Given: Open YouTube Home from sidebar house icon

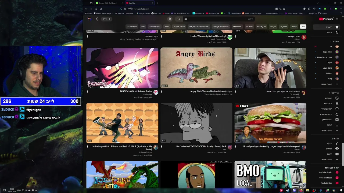Looking at the screenshot, I should [337, 27].
